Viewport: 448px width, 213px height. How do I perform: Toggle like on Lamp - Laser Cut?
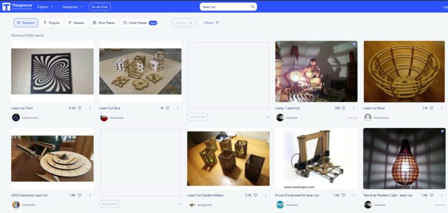click(x=344, y=108)
